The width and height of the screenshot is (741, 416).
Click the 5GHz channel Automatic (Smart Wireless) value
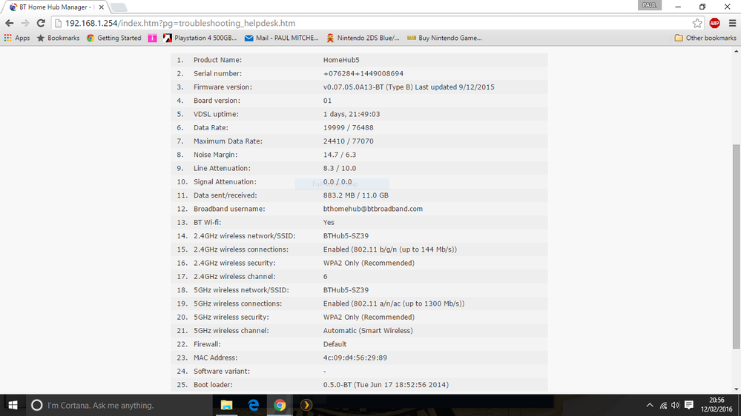click(x=368, y=331)
